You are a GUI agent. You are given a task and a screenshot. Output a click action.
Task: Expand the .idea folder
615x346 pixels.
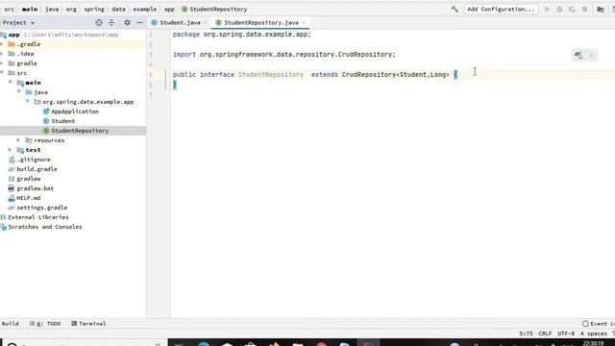click(x=2, y=54)
